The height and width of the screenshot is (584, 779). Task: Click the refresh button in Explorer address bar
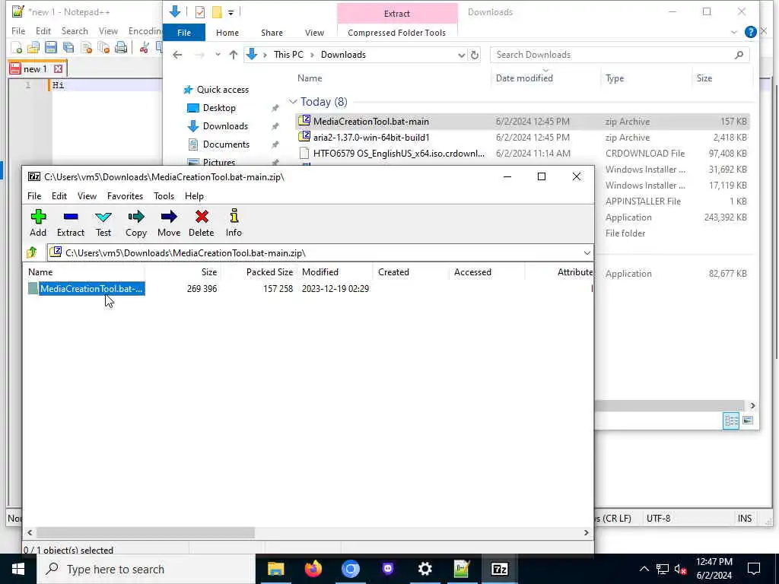point(475,55)
